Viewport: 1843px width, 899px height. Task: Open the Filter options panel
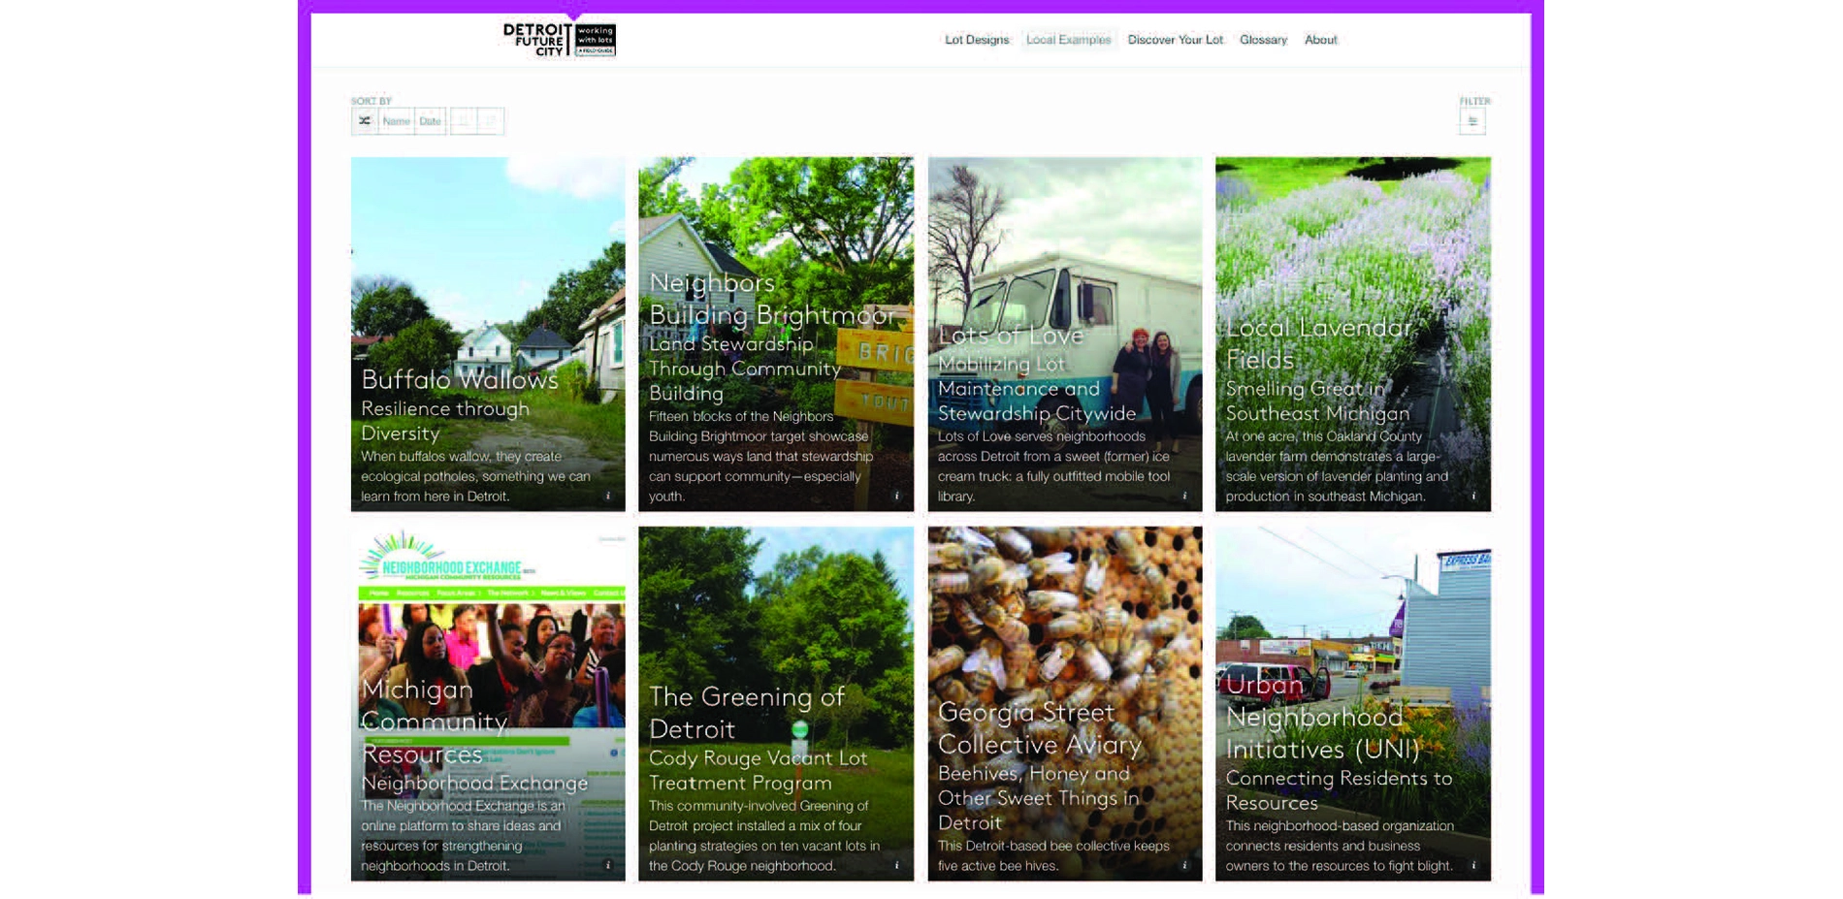(x=1471, y=121)
